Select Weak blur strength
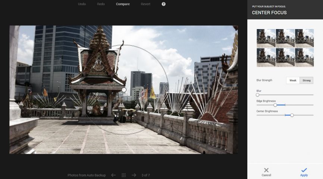The width and height of the screenshot is (323, 179). pos(293,80)
